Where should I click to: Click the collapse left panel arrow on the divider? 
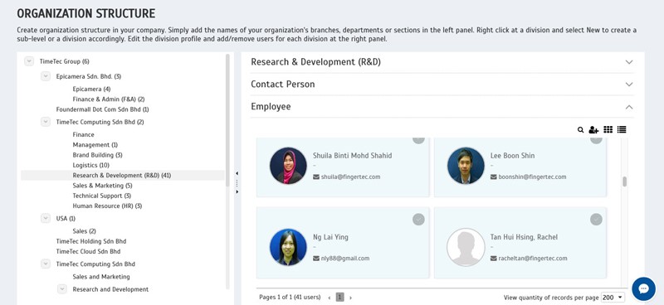(x=237, y=173)
